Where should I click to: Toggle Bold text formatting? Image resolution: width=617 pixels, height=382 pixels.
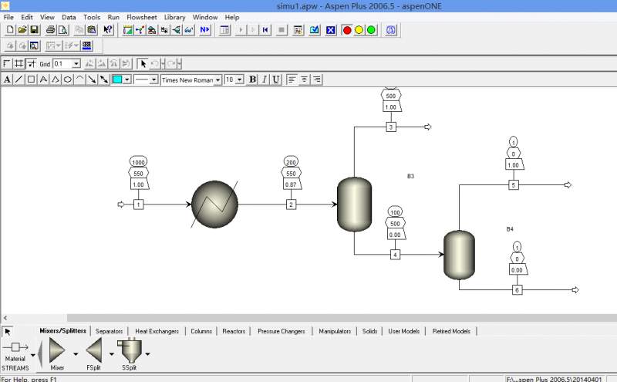pos(252,79)
